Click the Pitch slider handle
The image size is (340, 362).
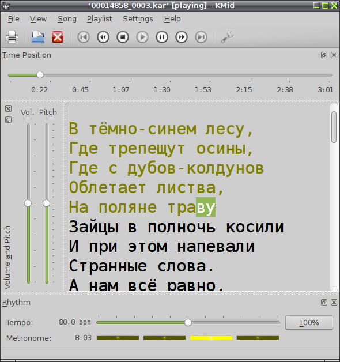[47, 203]
